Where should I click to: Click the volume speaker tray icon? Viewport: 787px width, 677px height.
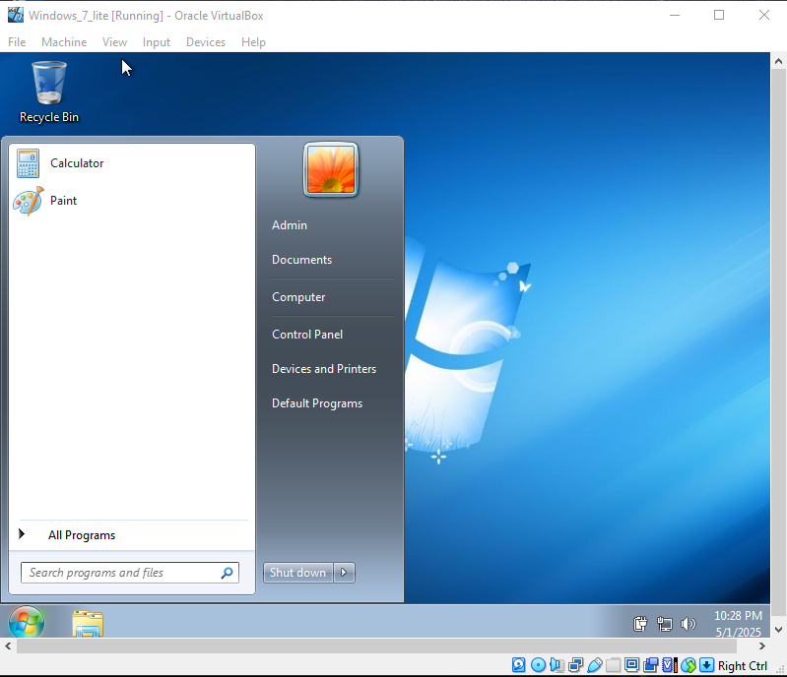(x=688, y=623)
